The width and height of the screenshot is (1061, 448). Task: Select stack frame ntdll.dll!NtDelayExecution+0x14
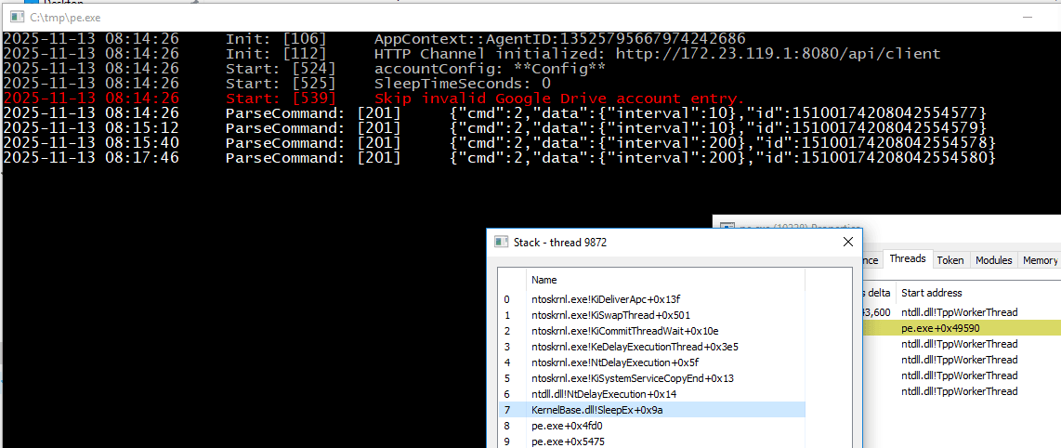coord(604,394)
